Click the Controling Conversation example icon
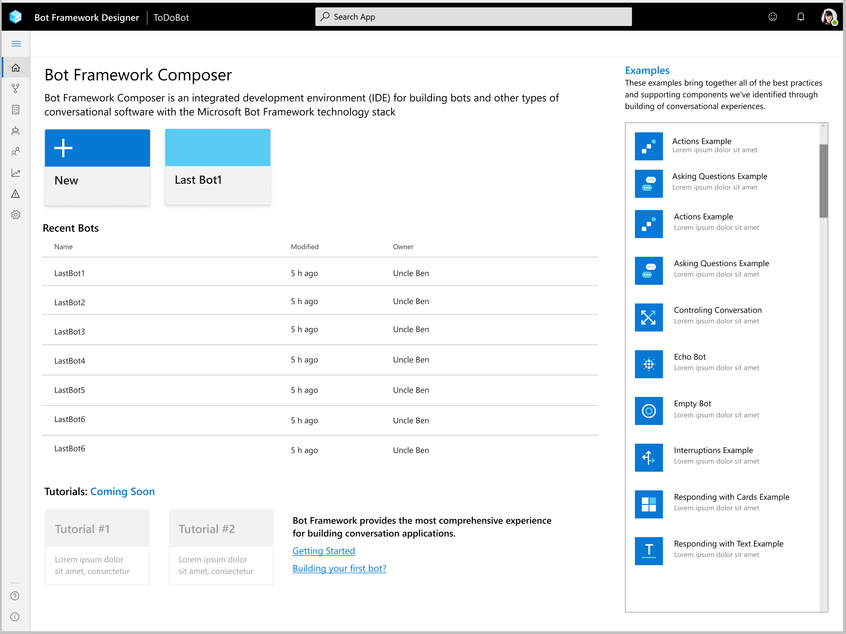The image size is (846, 634). click(649, 317)
